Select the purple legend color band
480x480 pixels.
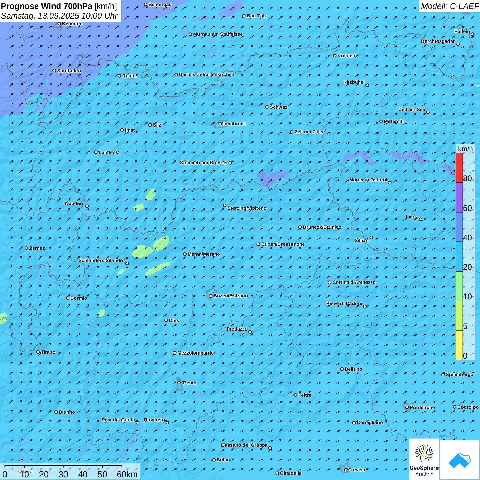(x=459, y=197)
